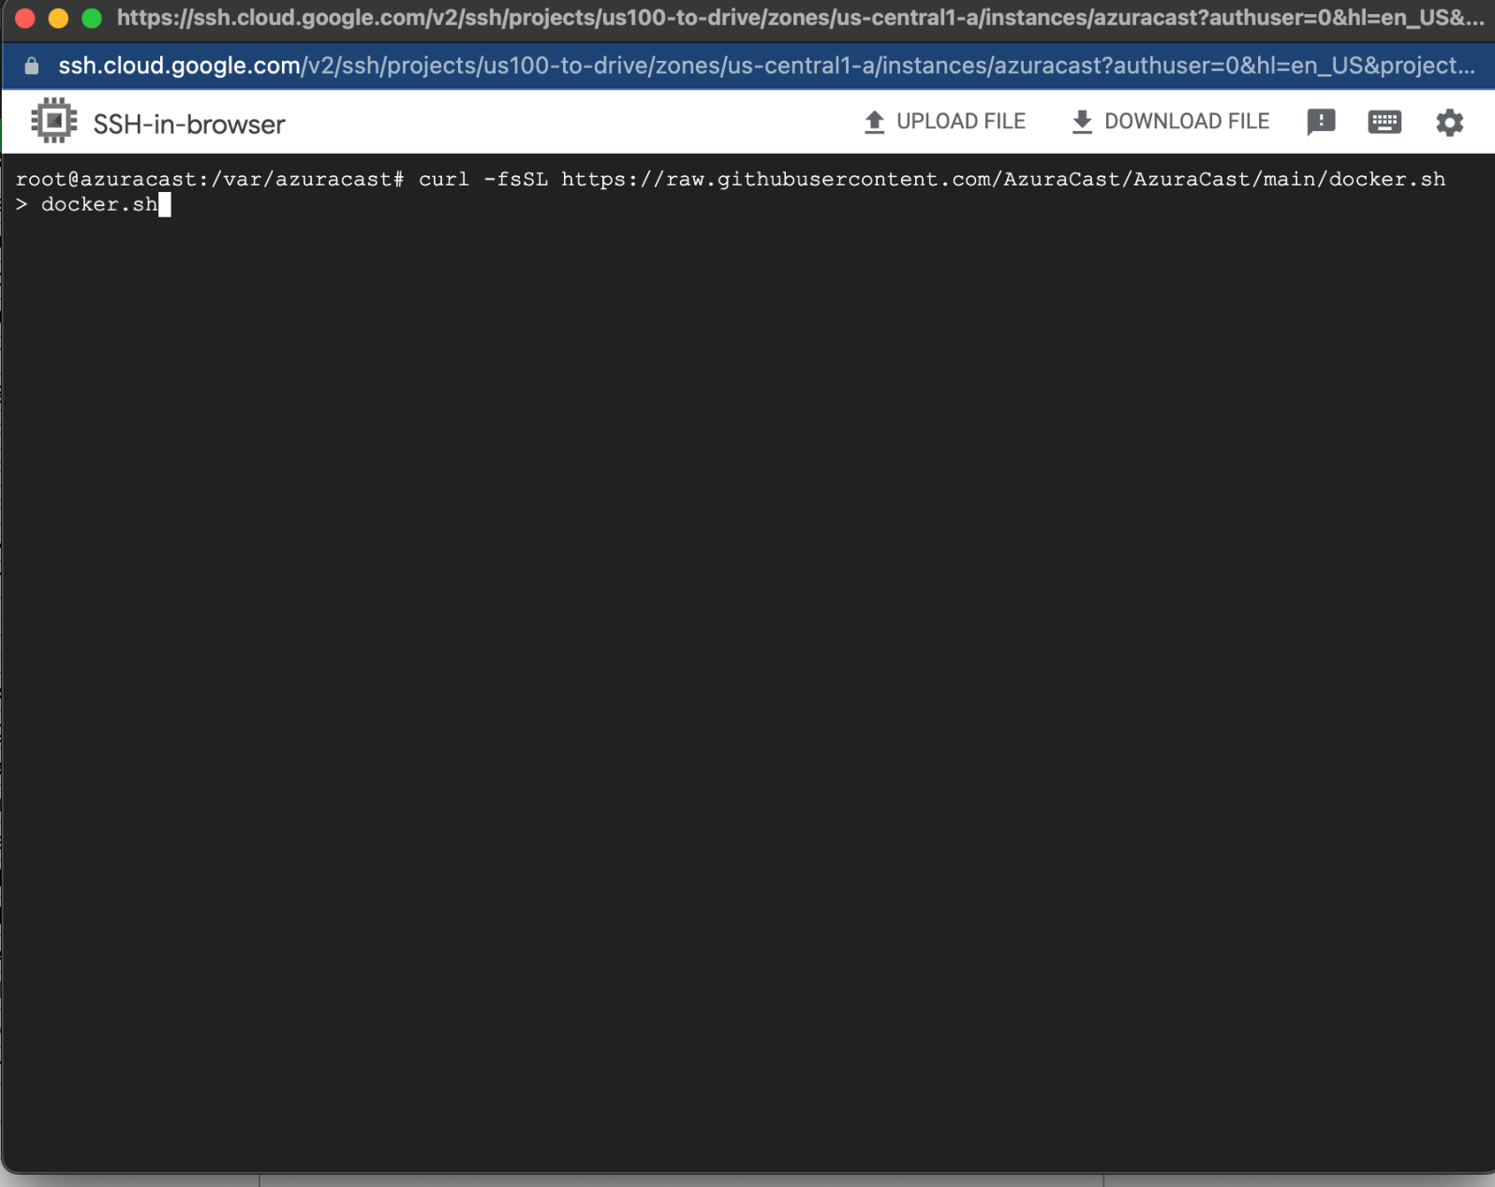This screenshot has width=1495, height=1187.
Task: Click the curl -fsSL command line text
Action: point(932,179)
